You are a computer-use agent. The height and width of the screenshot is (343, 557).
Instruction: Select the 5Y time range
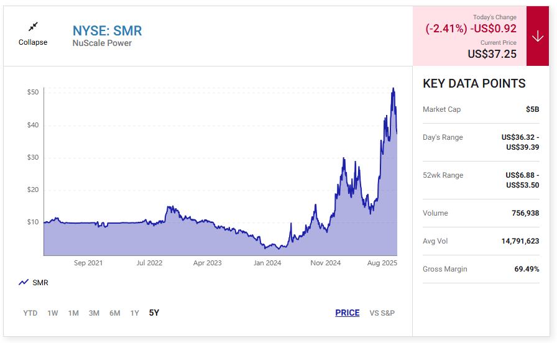154,313
